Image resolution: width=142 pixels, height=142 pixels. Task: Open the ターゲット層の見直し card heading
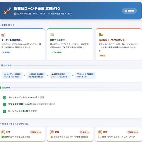point(12,40)
